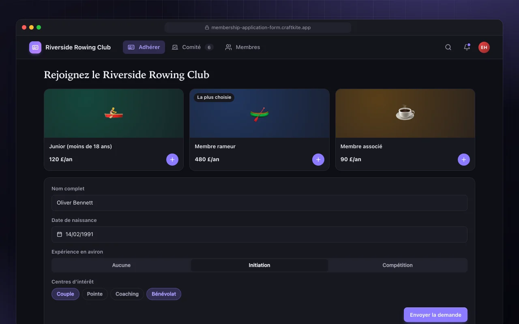This screenshot has width=519, height=324.
Task: Click the Membre associé coffee card image
Action: (x=405, y=113)
